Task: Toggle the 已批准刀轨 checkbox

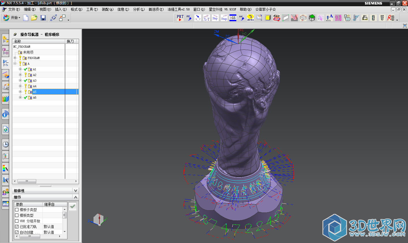Action: pyautogui.click(x=17, y=227)
